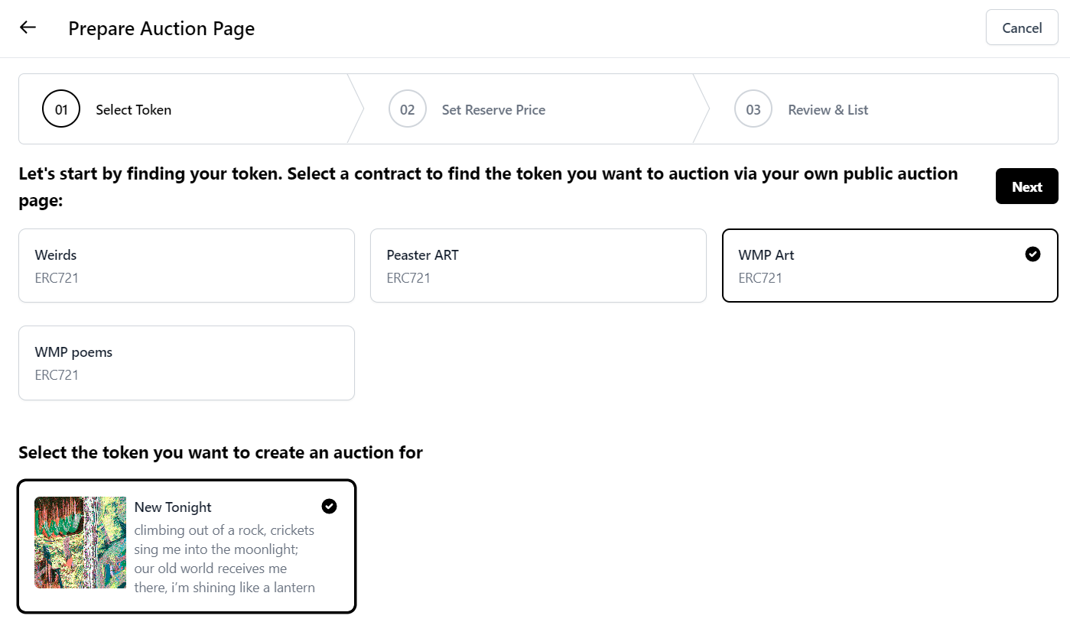The height and width of the screenshot is (622, 1070).
Task: Click the back arrow icon
Action: pyautogui.click(x=28, y=28)
